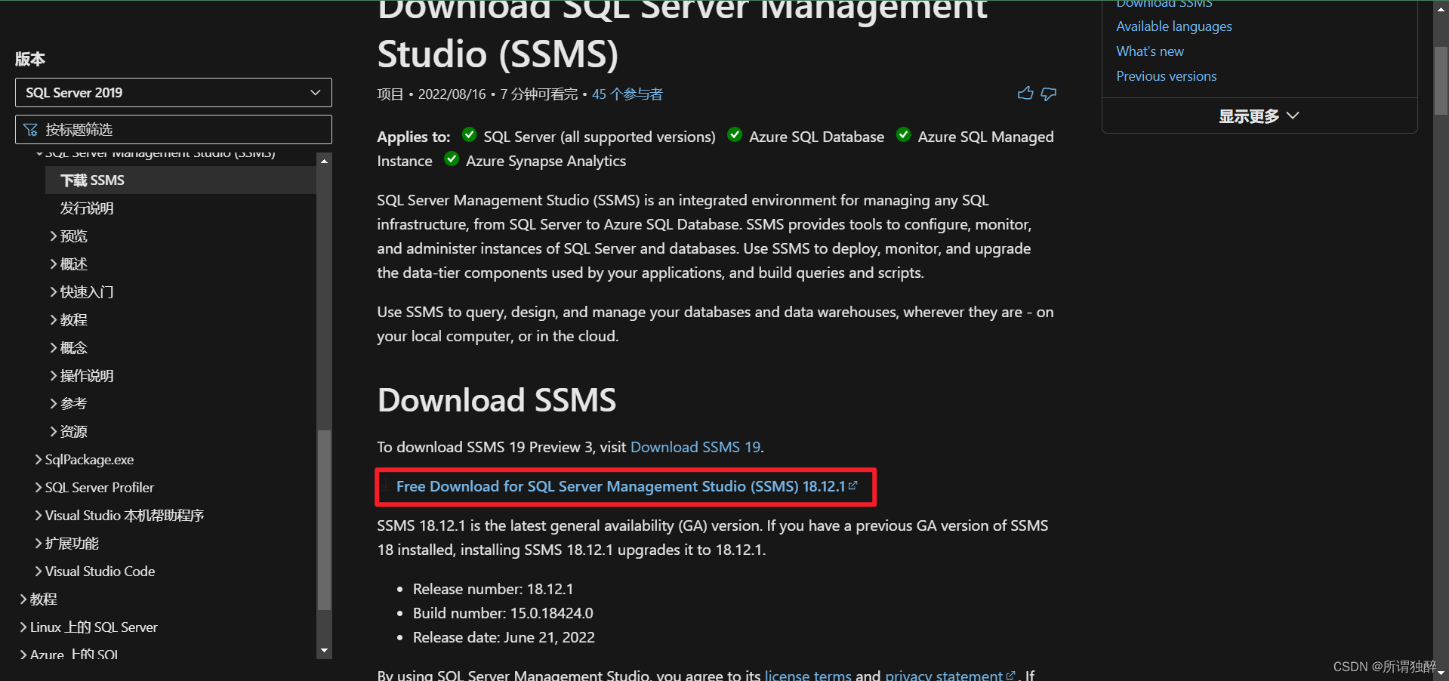Expand the 扩展功能 node
The image size is (1449, 681).
(39, 544)
